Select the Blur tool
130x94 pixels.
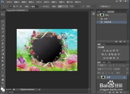coord(3,58)
